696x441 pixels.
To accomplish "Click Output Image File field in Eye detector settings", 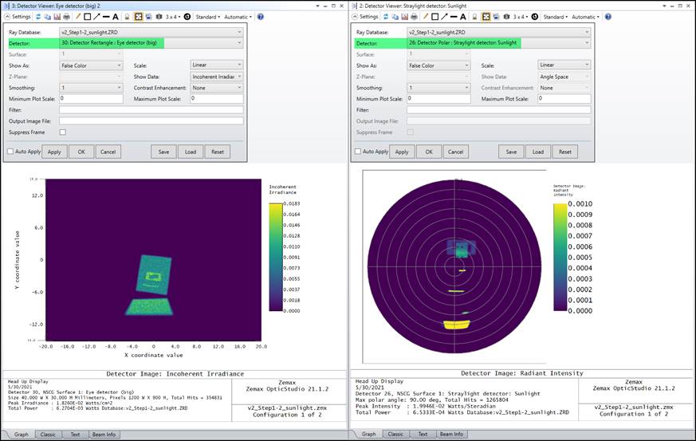I will pos(151,120).
